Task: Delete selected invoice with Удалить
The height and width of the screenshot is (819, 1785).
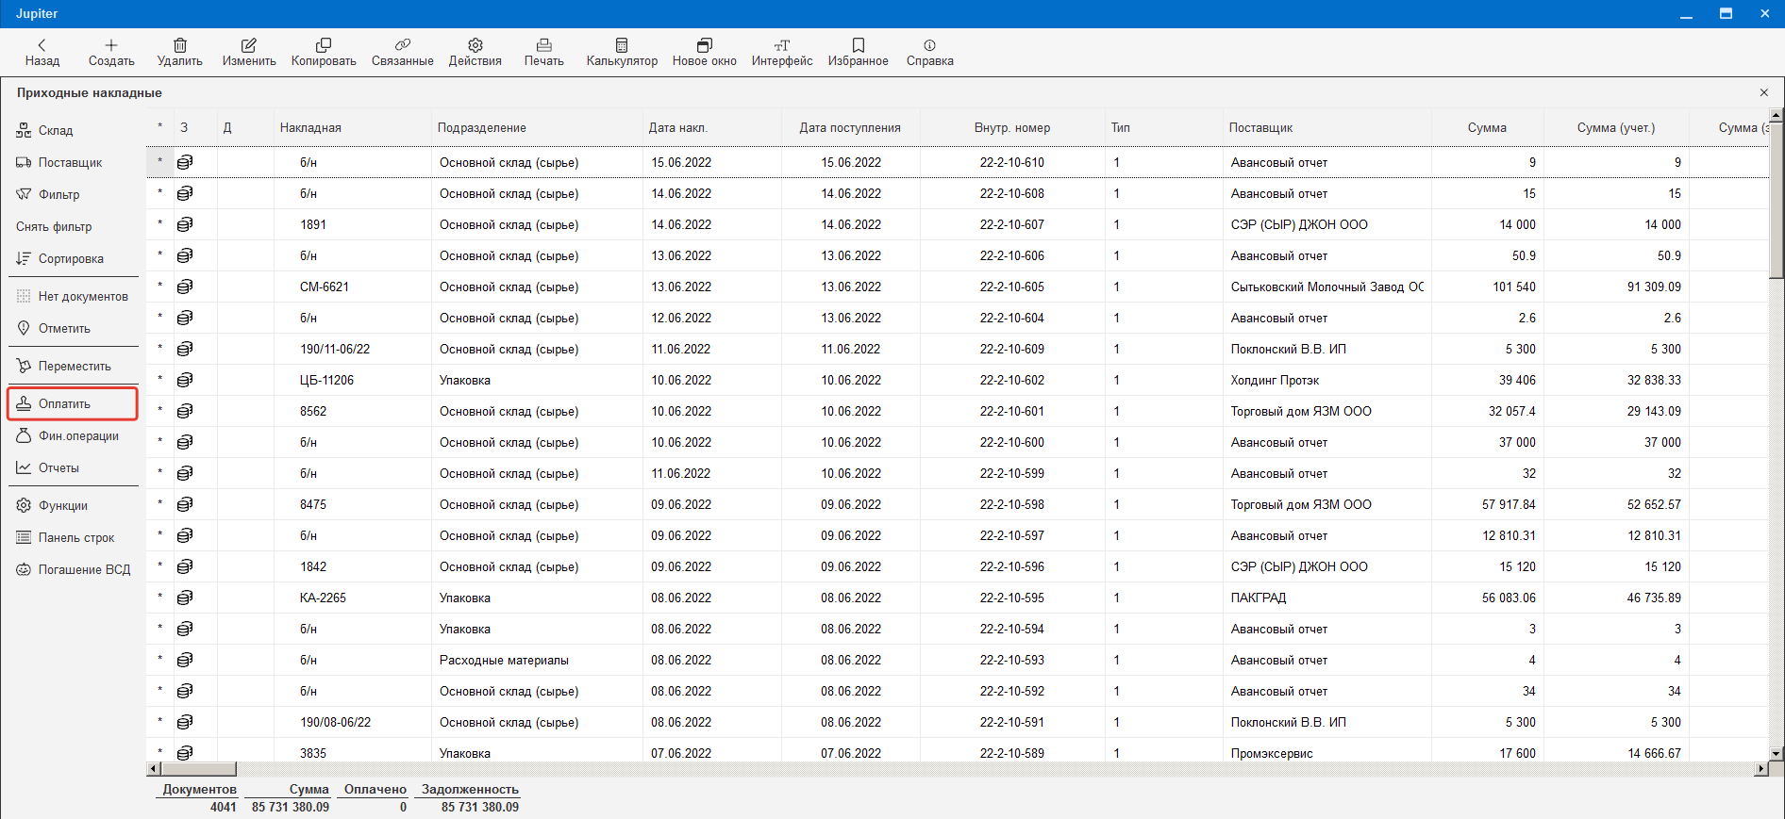Action: tap(180, 53)
